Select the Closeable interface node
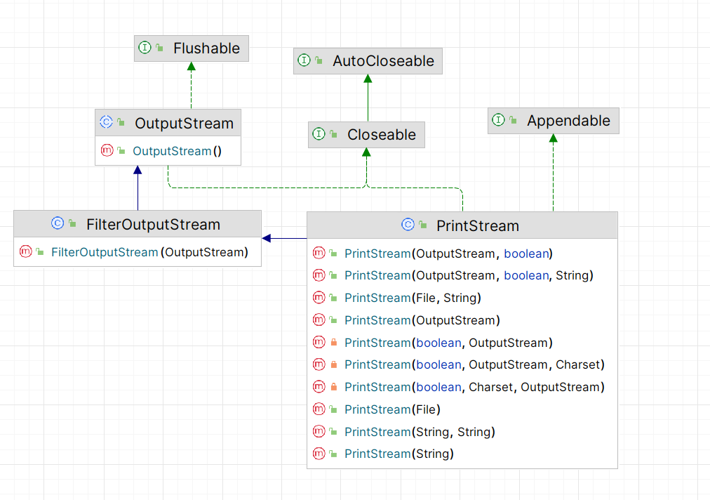Image resolution: width=710 pixels, height=500 pixels. pos(366,135)
